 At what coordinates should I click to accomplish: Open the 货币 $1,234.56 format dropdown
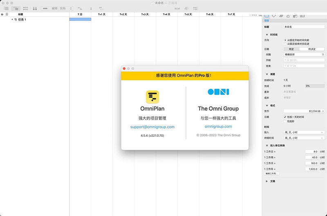click(304, 111)
